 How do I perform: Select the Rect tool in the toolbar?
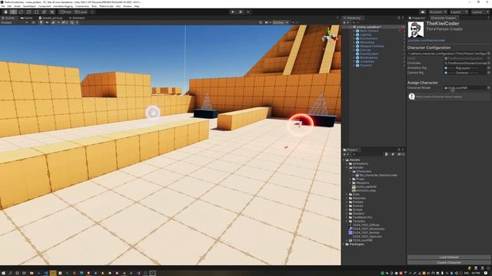click(x=37, y=12)
